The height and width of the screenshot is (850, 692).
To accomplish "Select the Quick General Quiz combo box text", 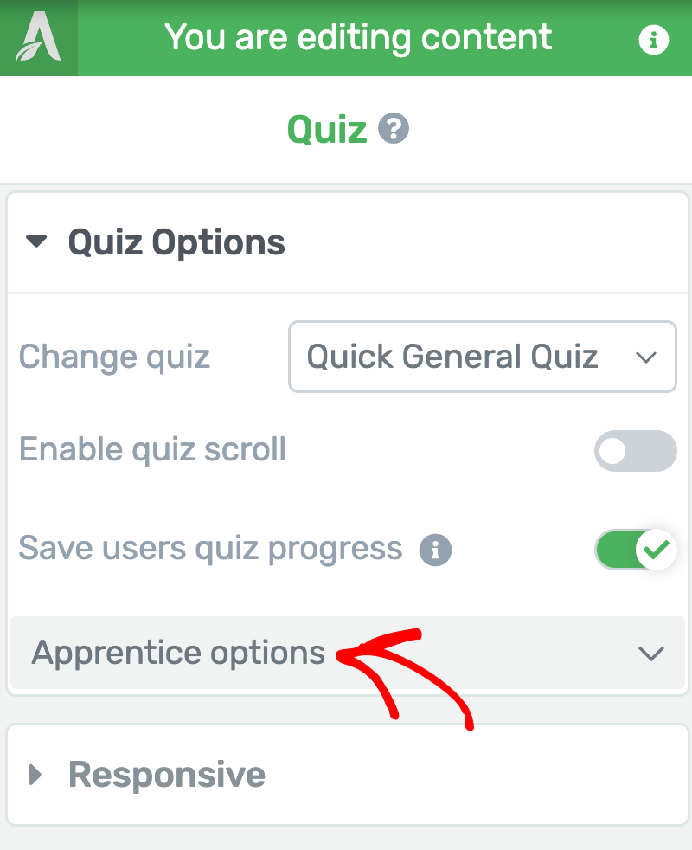I will pyautogui.click(x=452, y=357).
